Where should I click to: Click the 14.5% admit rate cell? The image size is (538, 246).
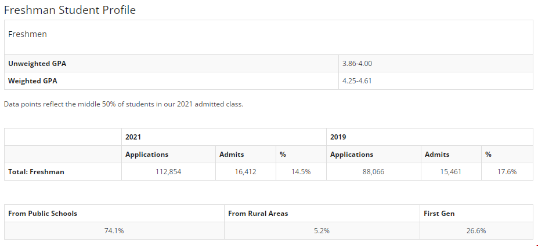coord(301,172)
